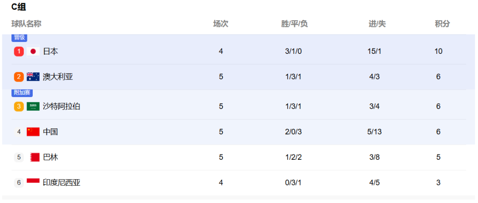This screenshot has width=478, height=203.
Task: Click the red rank 1 badge
Action: 19,51
